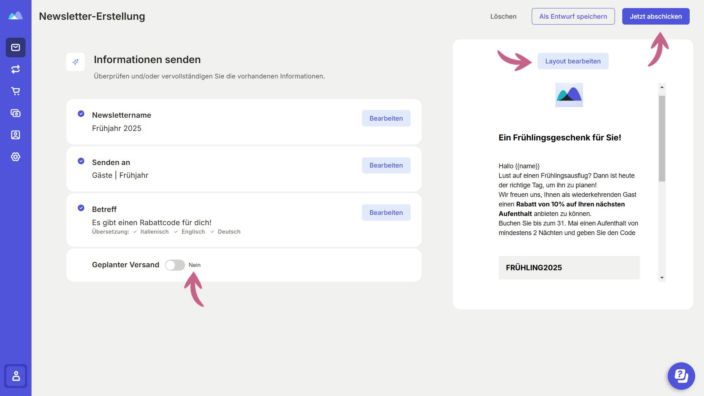Click the preview scrollbar down arrow
This screenshot has height=396, width=704.
coord(662,278)
